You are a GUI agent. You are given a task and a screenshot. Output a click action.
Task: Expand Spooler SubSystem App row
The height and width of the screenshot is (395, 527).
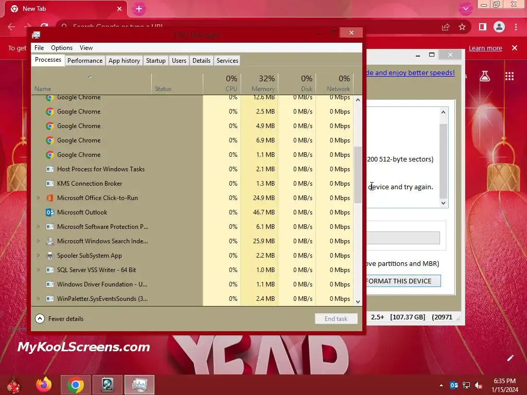38,256
